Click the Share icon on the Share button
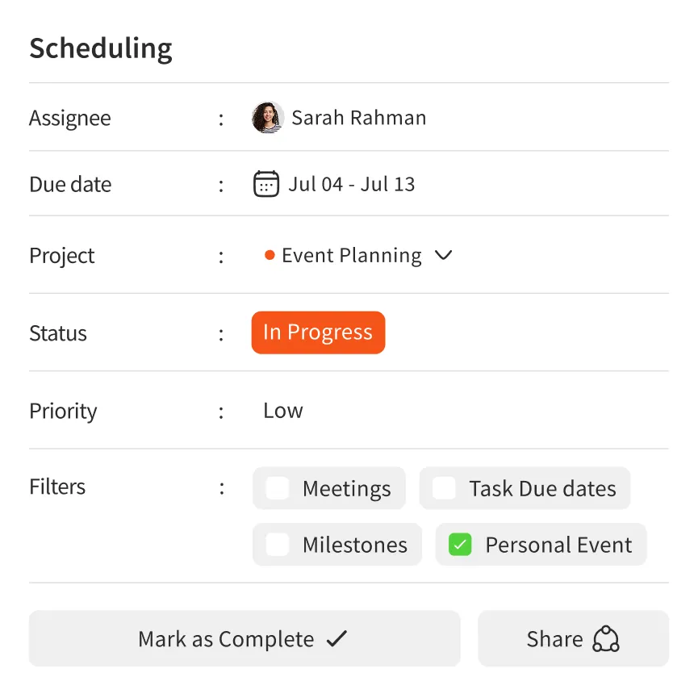698x698 pixels. (607, 638)
